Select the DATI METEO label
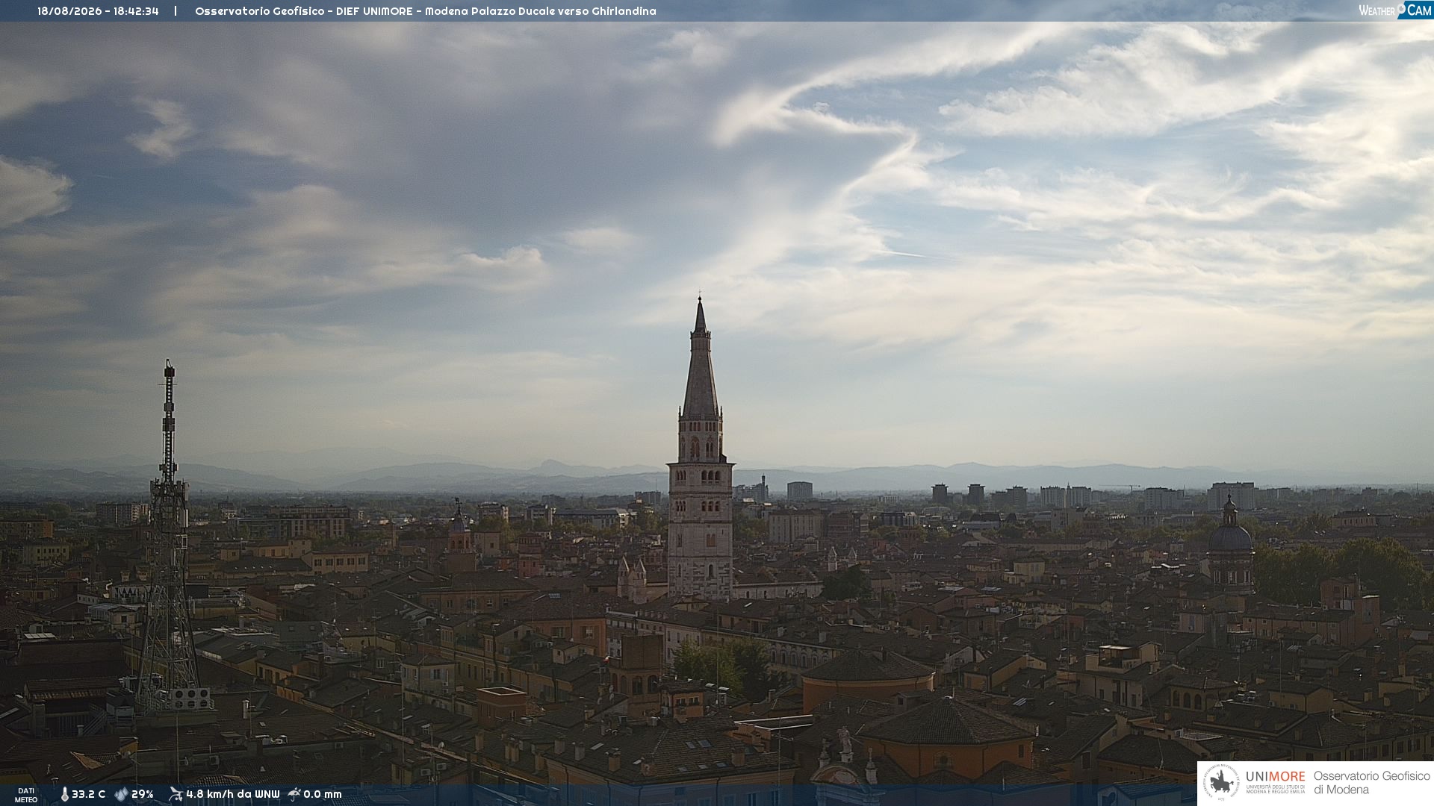The width and height of the screenshot is (1434, 806). 26,796
